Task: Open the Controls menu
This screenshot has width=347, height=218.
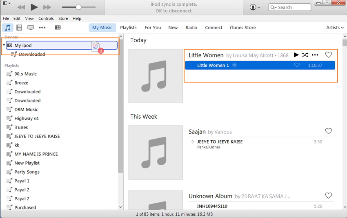Action: click(46, 18)
